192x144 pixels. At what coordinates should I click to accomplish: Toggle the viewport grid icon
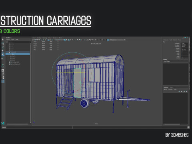[x=48, y=40]
